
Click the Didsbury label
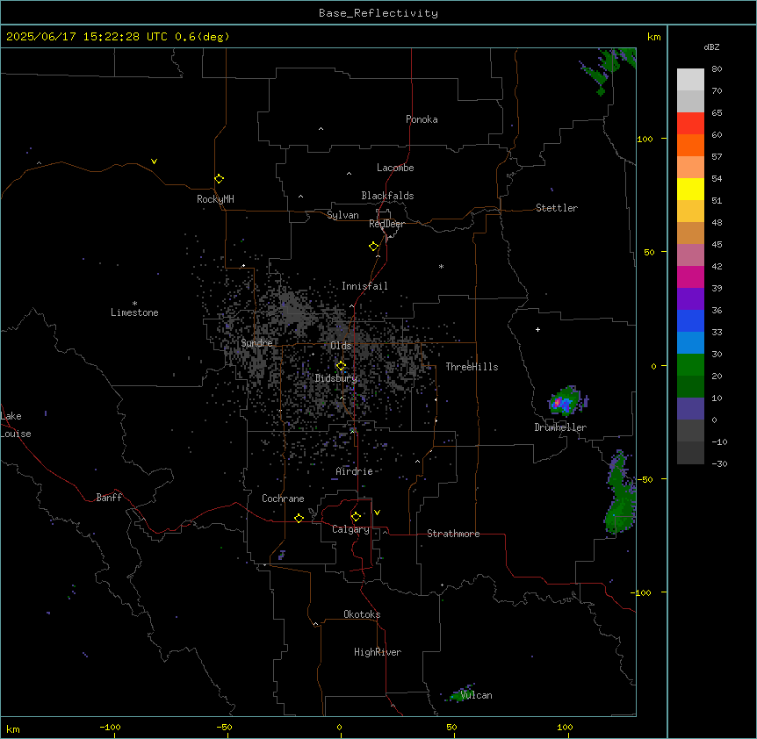(336, 378)
